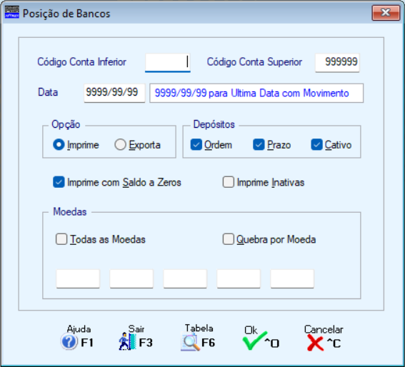Viewport: 405px width, 367px height.
Task: Enable Quebra por Moeda checkbox
Action: click(229, 239)
